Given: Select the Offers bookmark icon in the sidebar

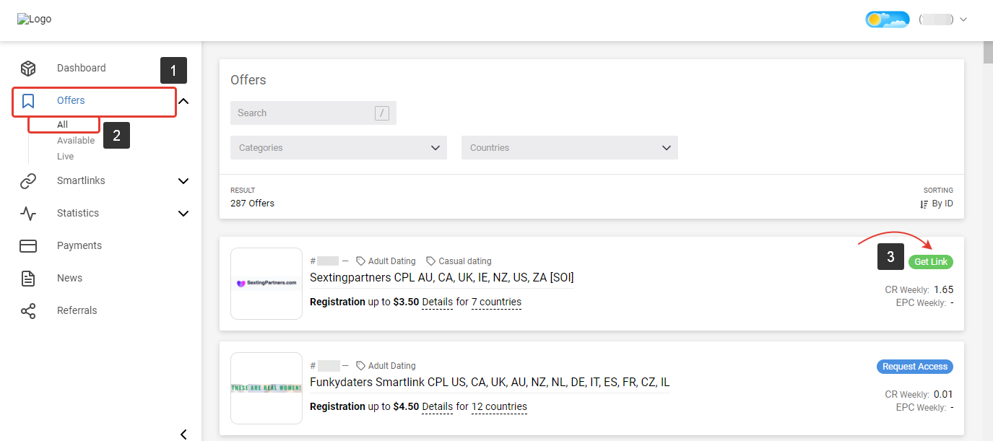Looking at the screenshot, I should pos(27,100).
